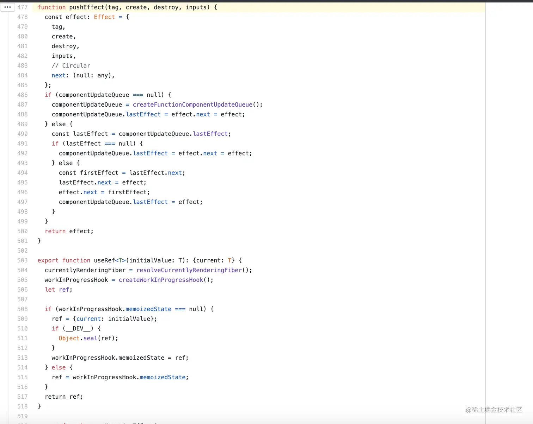The width and height of the screenshot is (533, 424).
Task: Click the '// Circular' comment
Action: point(71,66)
